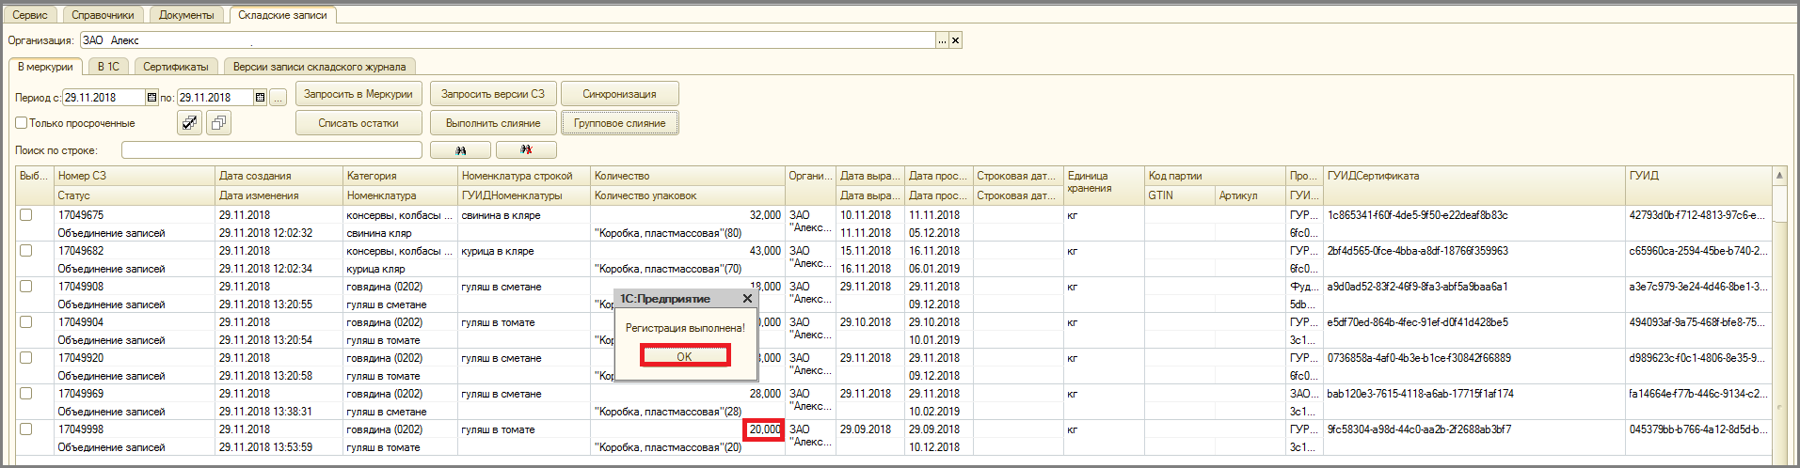Click the period start date field
Viewport: 1800px width, 468px height.
104,98
